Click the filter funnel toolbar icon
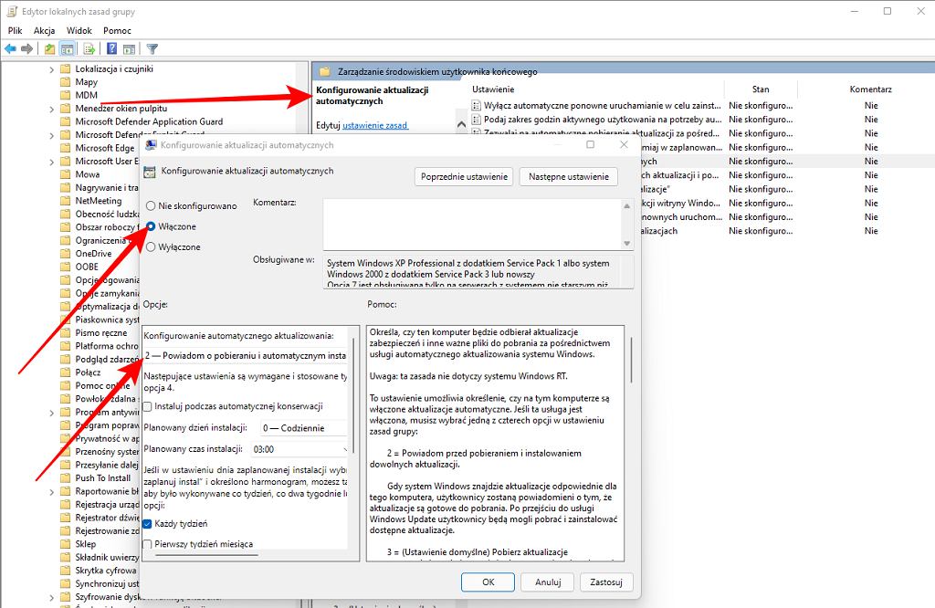 152,49
